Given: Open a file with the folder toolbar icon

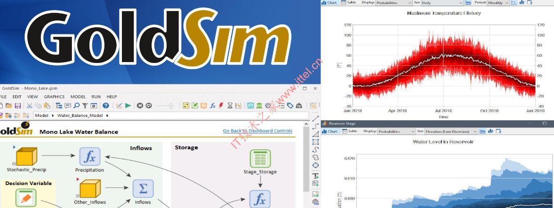Looking at the screenshot, I should coord(9,105).
